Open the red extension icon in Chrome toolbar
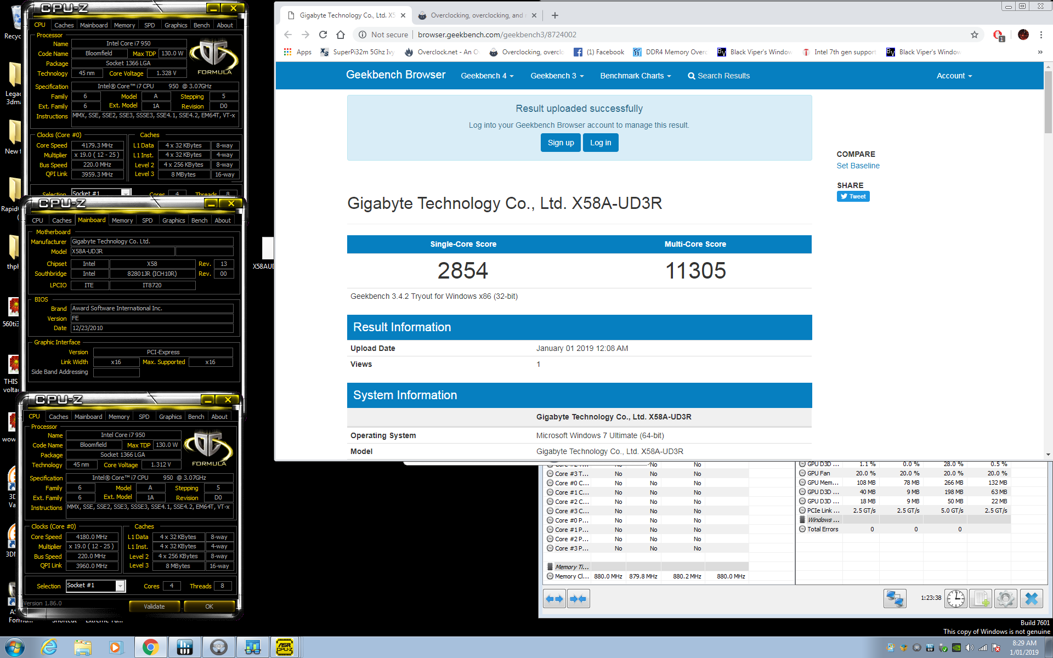Viewport: 1053px width, 658px height. (x=998, y=35)
